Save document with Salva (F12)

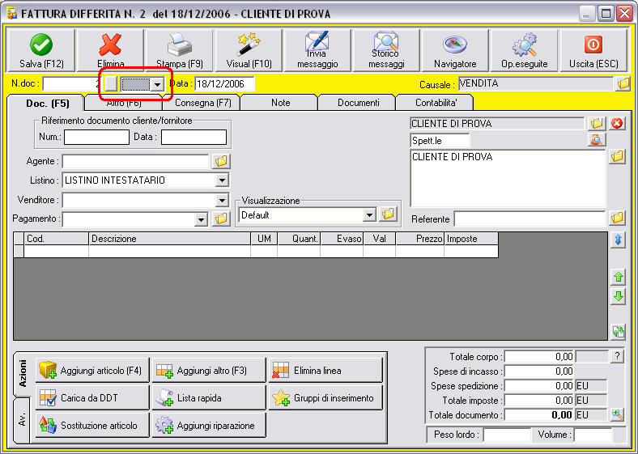tap(41, 50)
